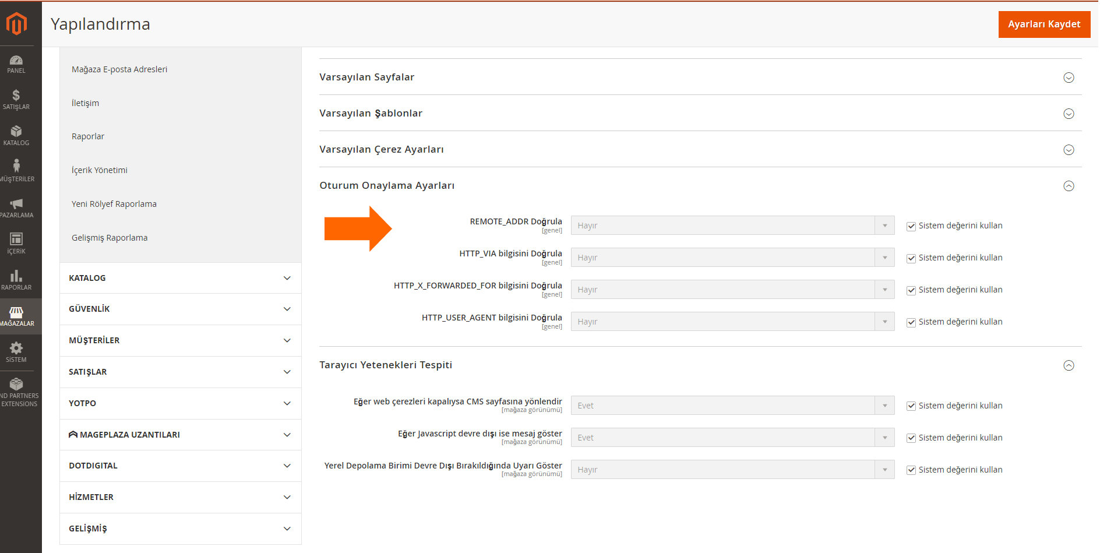This screenshot has height=553, width=1107.
Task: Open the İçerik layout icon
Action: click(x=16, y=239)
